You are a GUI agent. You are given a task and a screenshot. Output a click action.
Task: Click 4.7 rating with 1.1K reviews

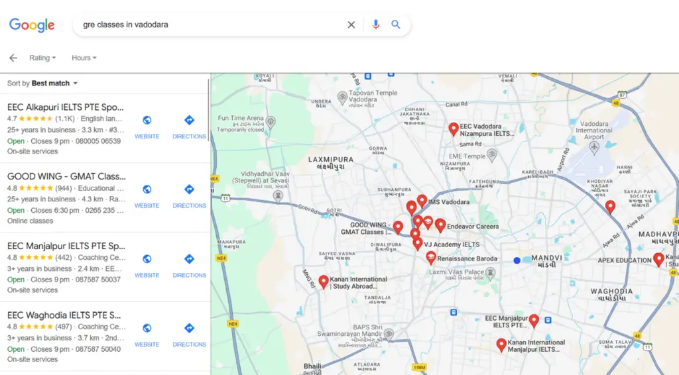point(41,119)
